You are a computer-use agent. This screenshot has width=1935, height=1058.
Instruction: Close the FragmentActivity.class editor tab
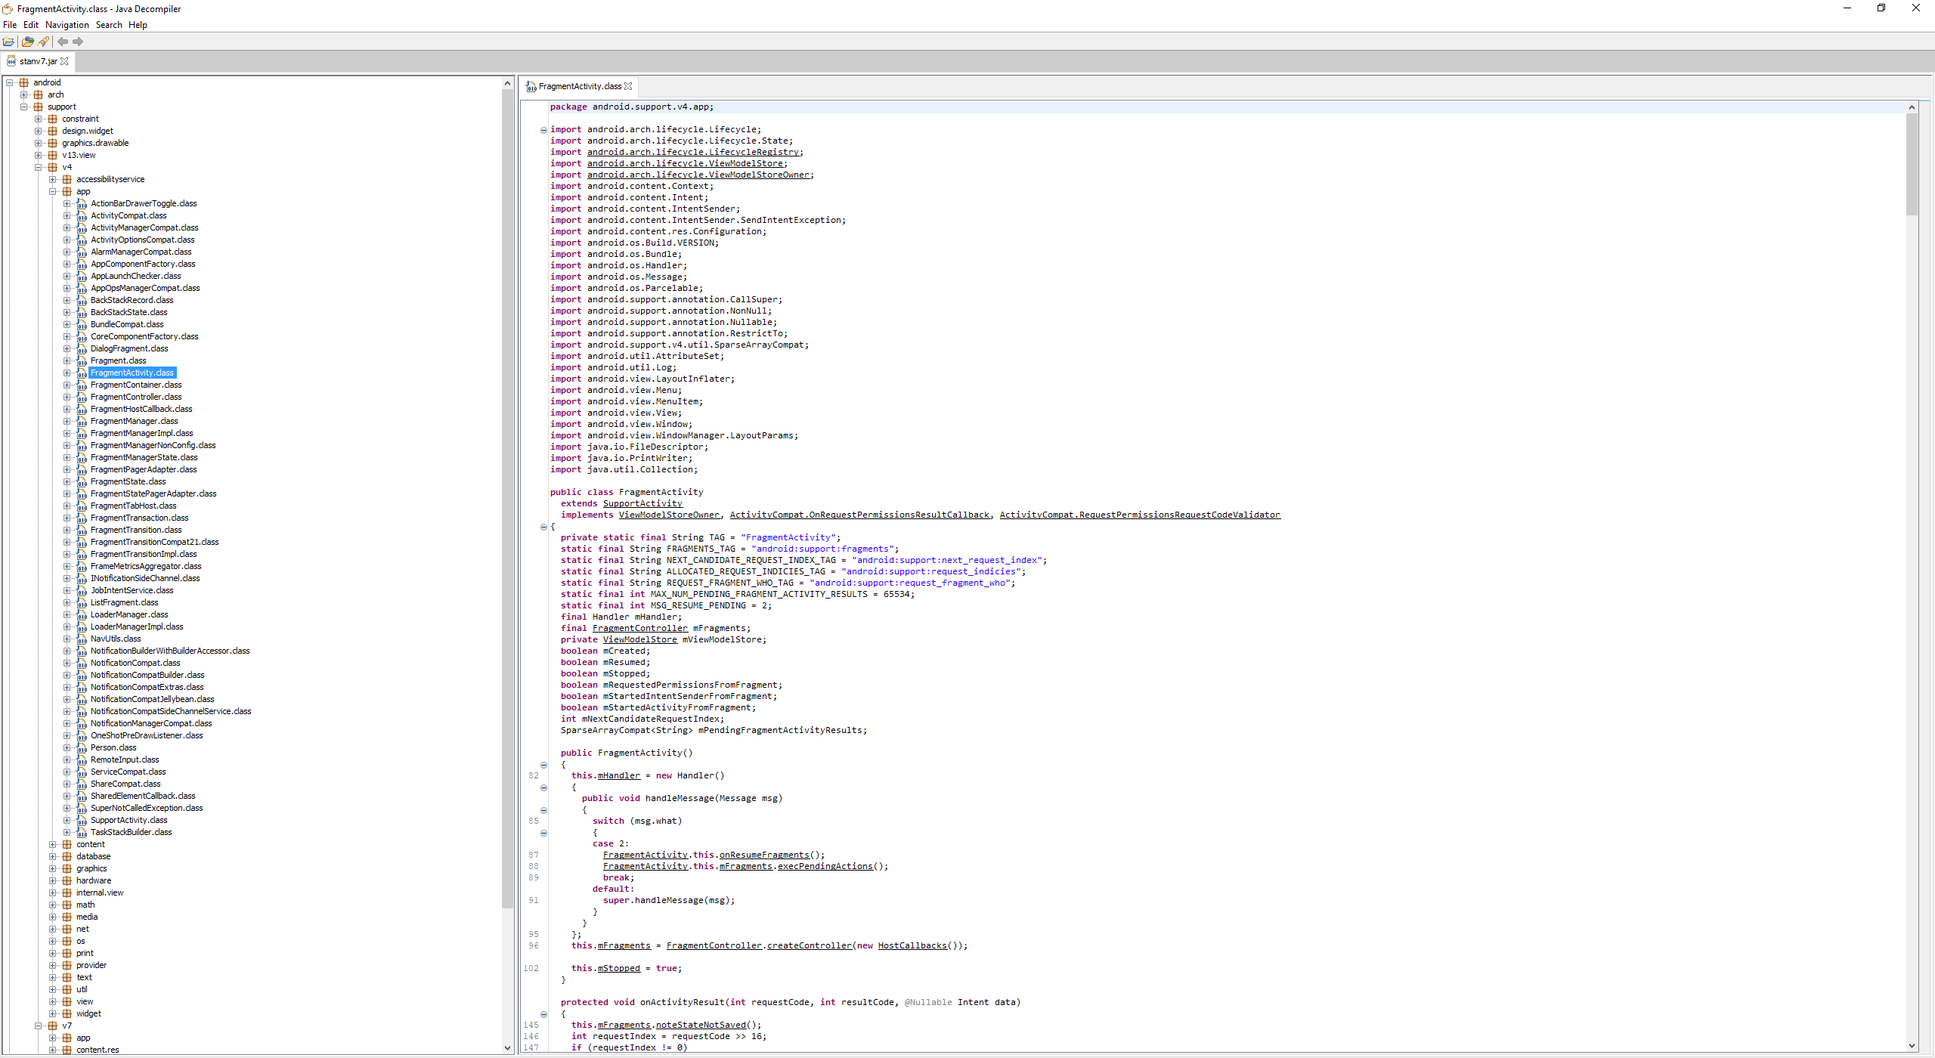628,86
